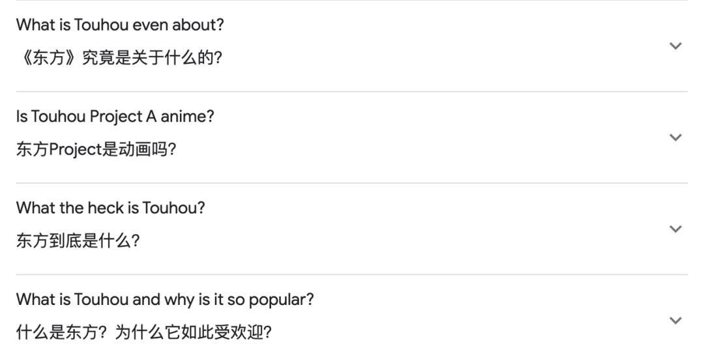Click the Chinese translation '《东方》究竟是关于什么的?'
The height and width of the screenshot is (361, 704).
pyautogui.click(x=119, y=58)
